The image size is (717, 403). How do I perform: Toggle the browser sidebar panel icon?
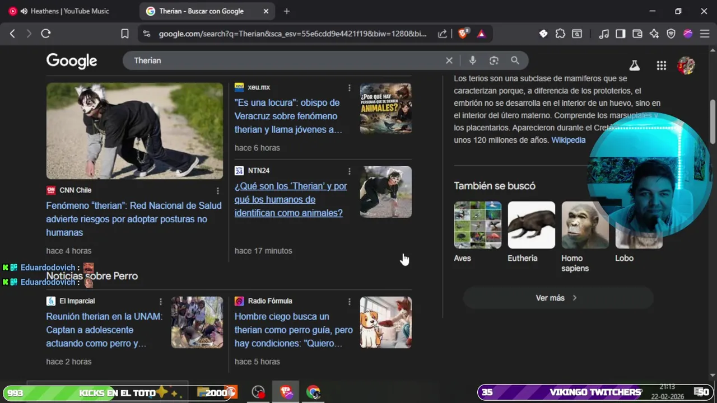click(x=620, y=34)
